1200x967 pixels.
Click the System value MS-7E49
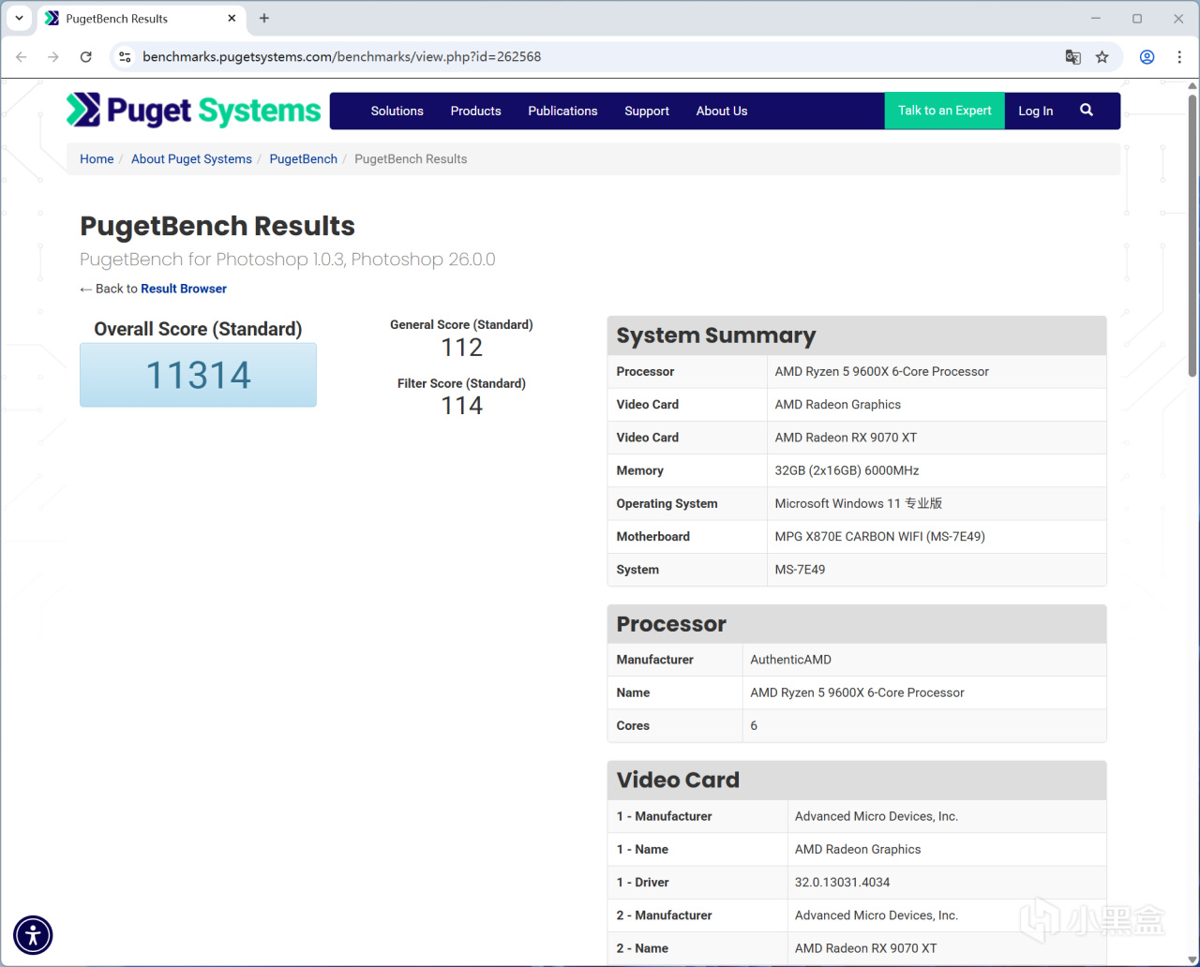[x=800, y=570]
